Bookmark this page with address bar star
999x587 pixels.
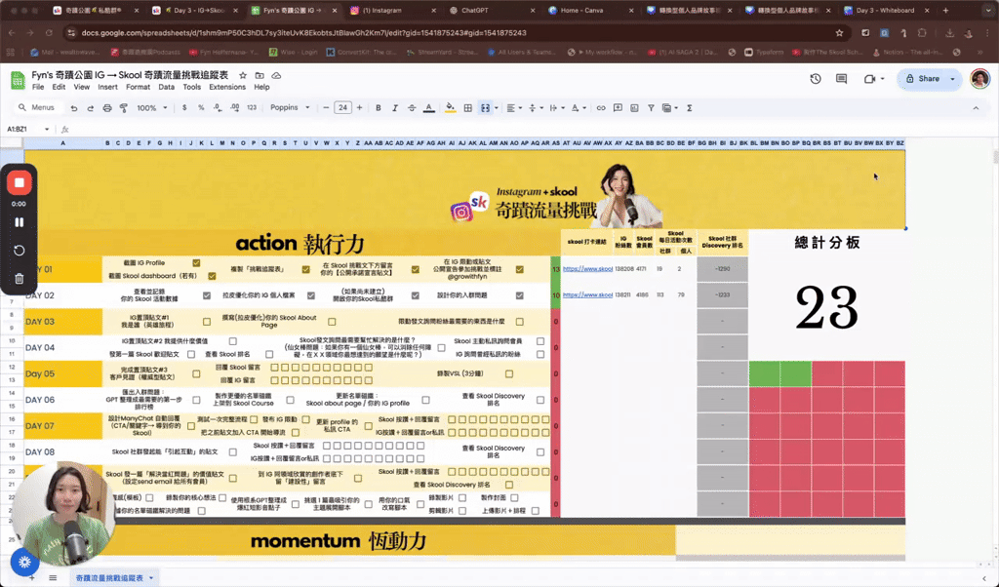pyautogui.click(x=839, y=33)
